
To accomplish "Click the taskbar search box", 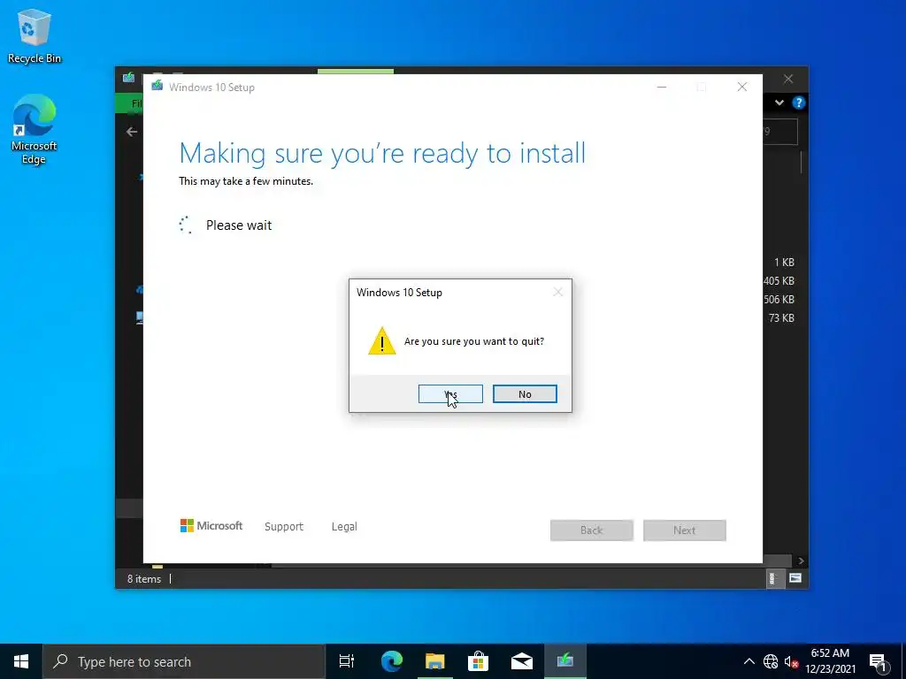I will pyautogui.click(x=184, y=661).
